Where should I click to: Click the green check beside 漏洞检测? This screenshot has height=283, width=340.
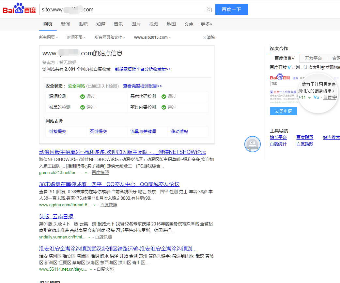pos(83,97)
